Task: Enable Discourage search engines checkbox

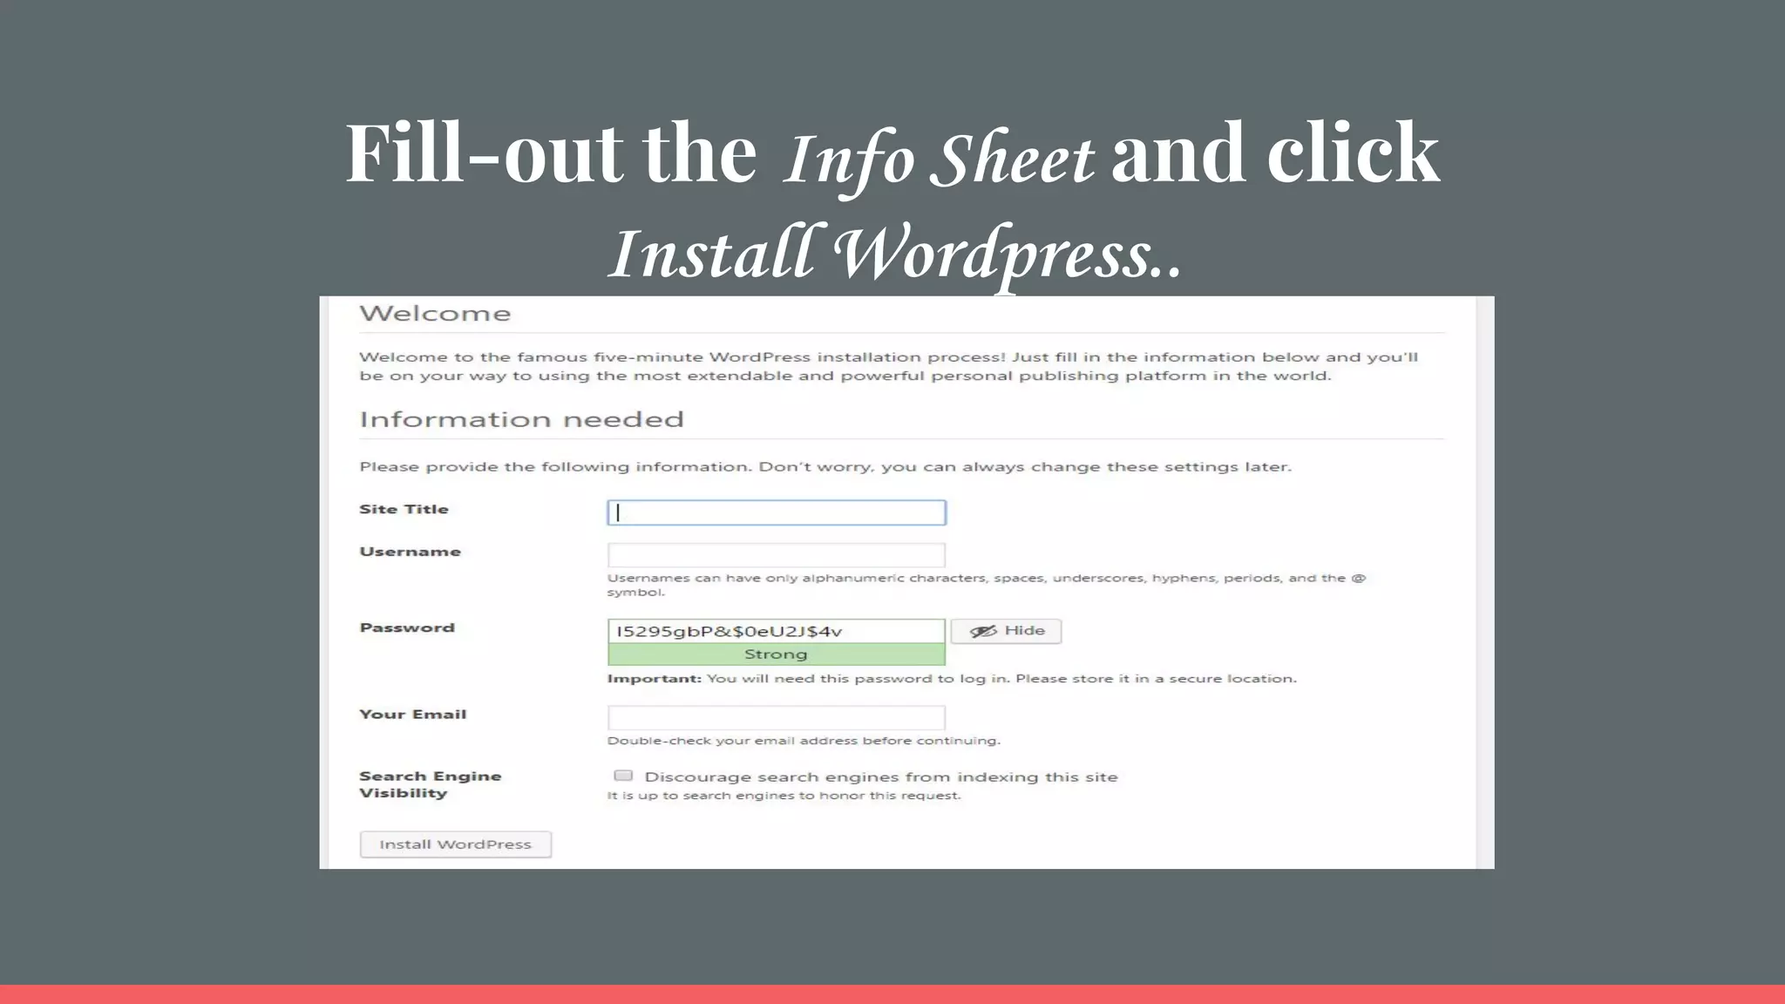Action: 623,776
